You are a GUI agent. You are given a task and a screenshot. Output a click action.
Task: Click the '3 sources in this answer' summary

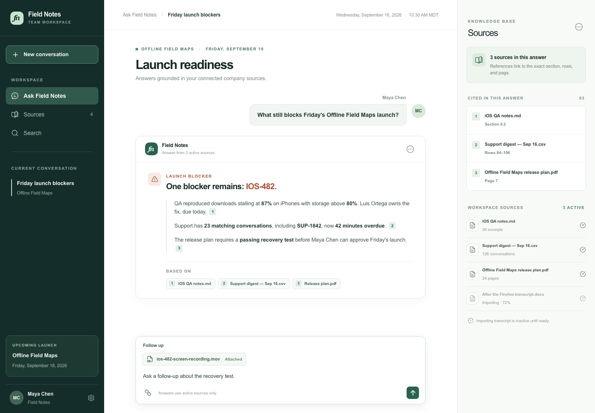click(x=526, y=65)
